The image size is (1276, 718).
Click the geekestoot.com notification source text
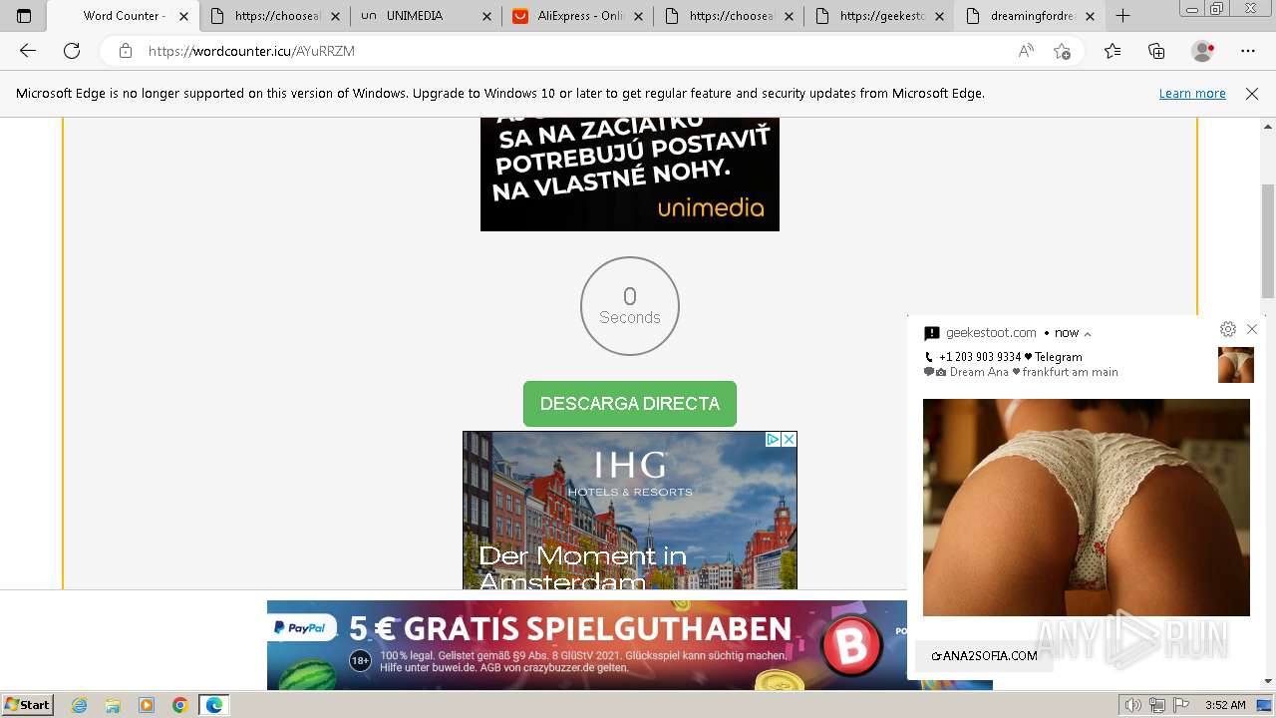coord(991,333)
